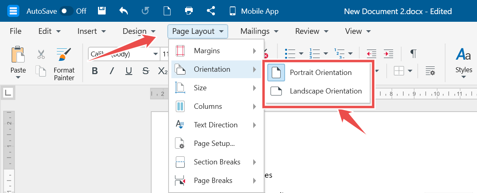Click the Undo arrow icon
Viewport: 477px width, 193px height.
tap(123, 11)
